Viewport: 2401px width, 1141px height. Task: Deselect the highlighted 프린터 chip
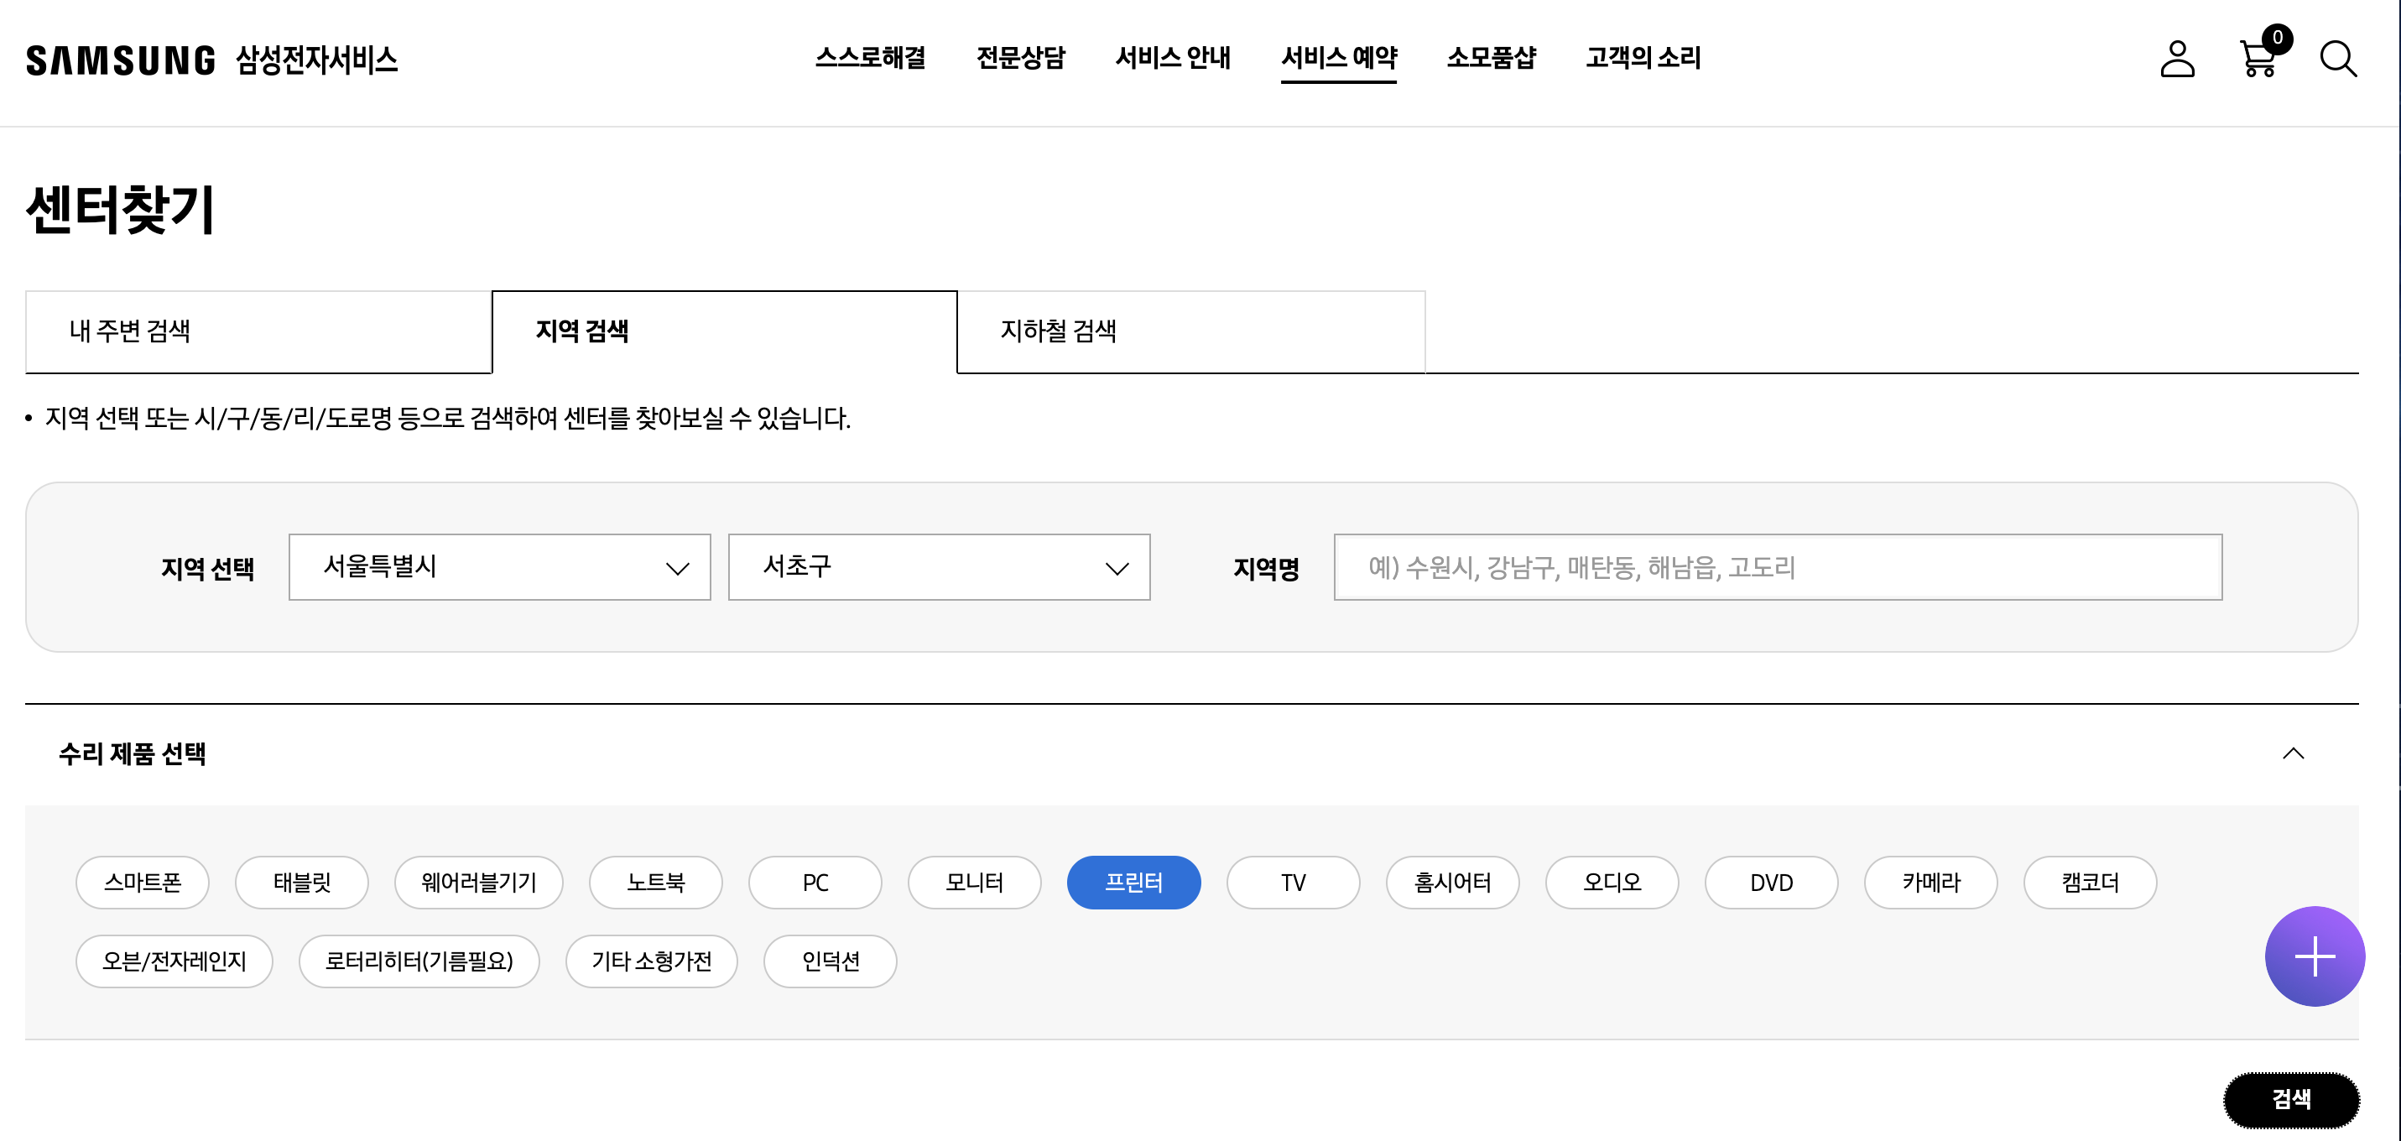click(1133, 882)
